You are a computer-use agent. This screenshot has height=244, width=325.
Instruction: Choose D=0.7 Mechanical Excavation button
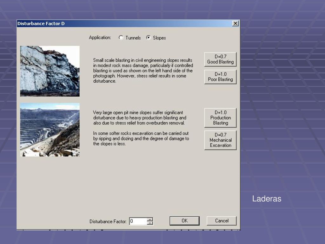coord(220,140)
